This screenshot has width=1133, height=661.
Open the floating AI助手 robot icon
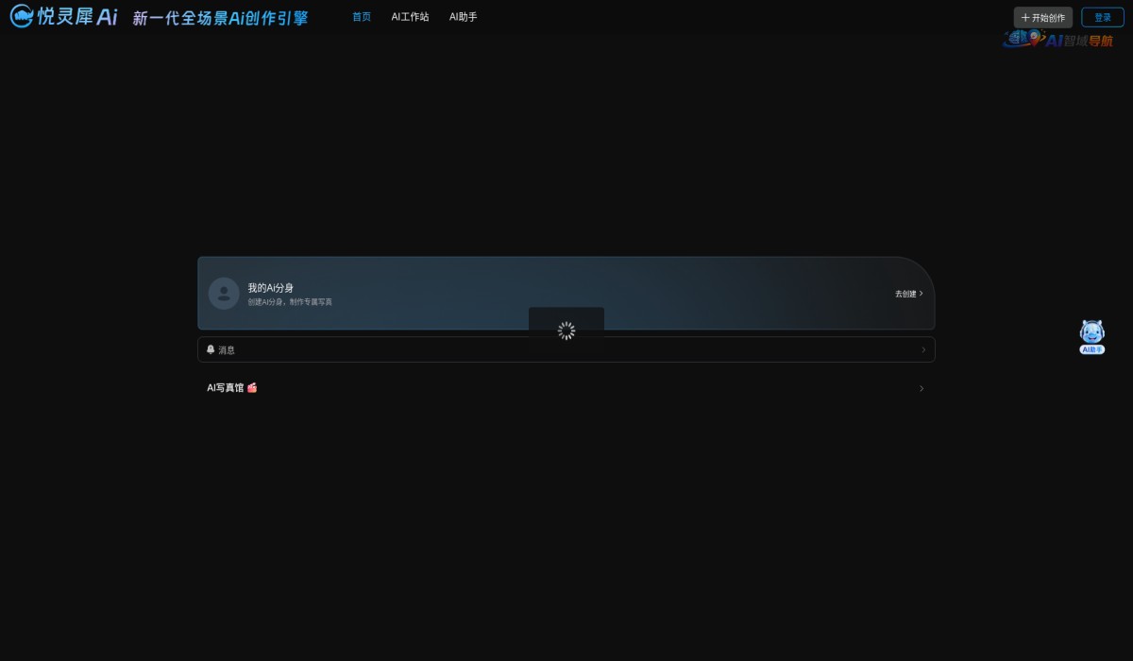1091,335
